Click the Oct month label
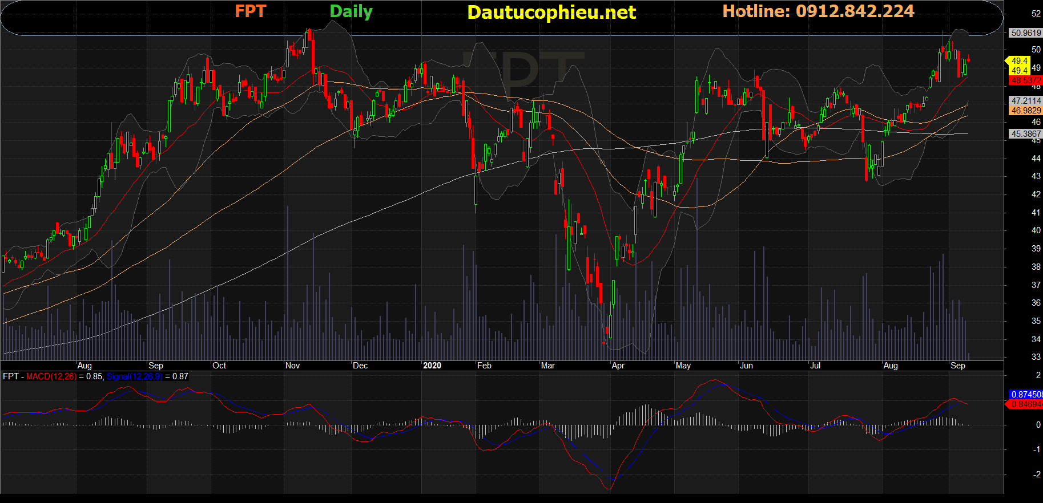This screenshot has width=1043, height=503. [219, 366]
